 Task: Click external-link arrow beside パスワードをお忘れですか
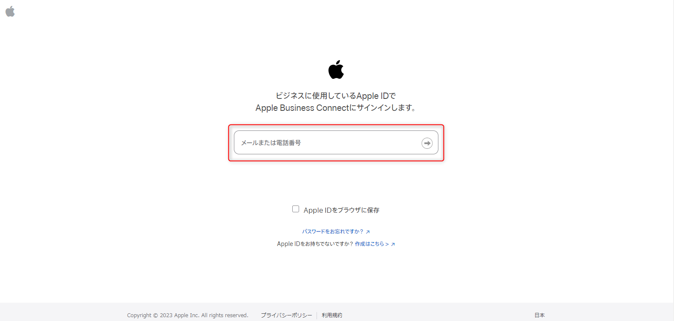pyautogui.click(x=368, y=232)
